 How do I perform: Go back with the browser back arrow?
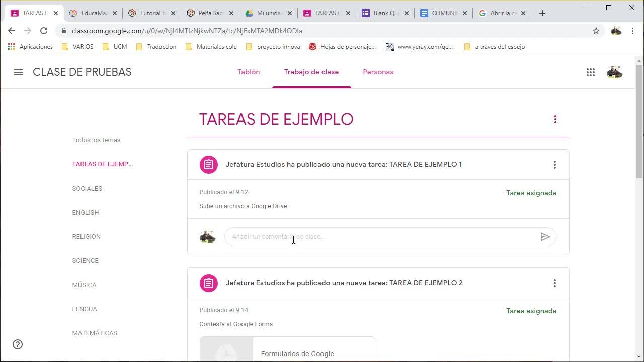pyautogui.click(x=12, y=31)
